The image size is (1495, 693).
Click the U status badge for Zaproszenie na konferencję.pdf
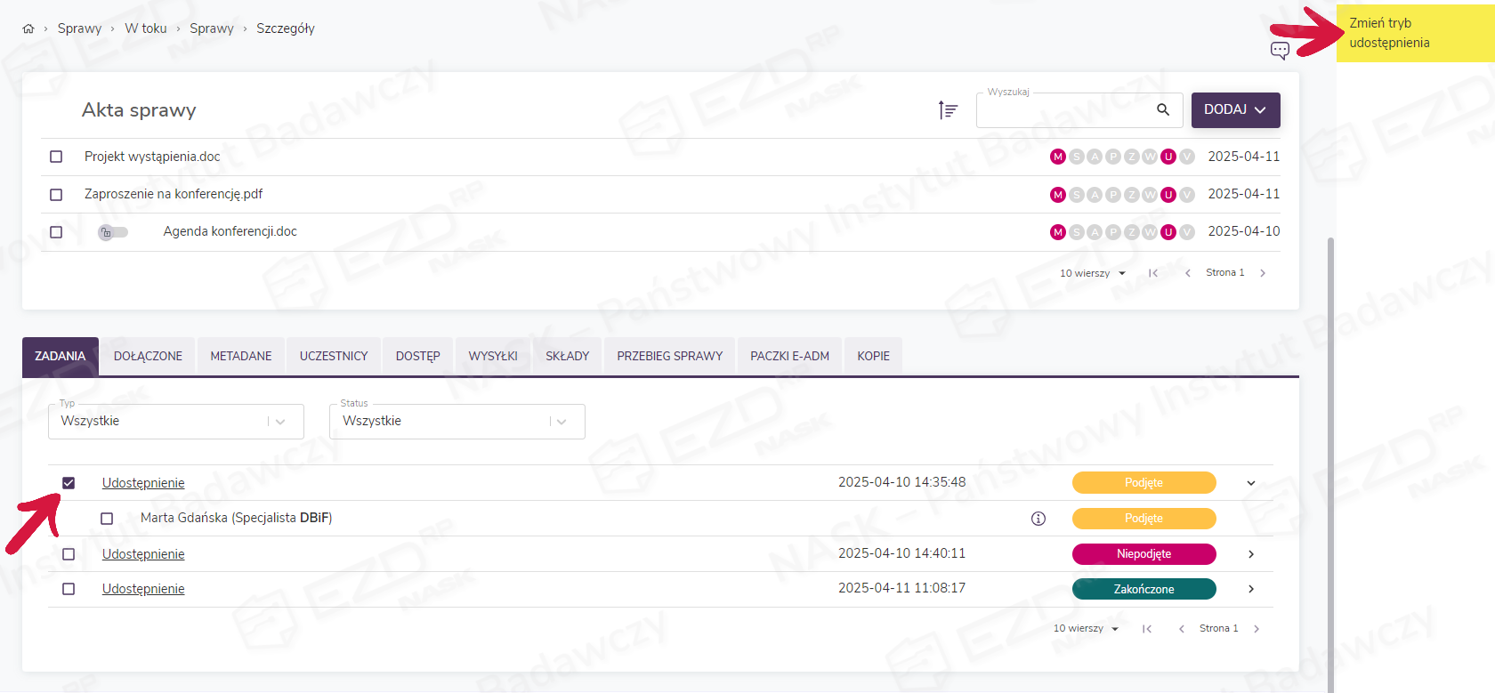click(x=1168, y=195)
